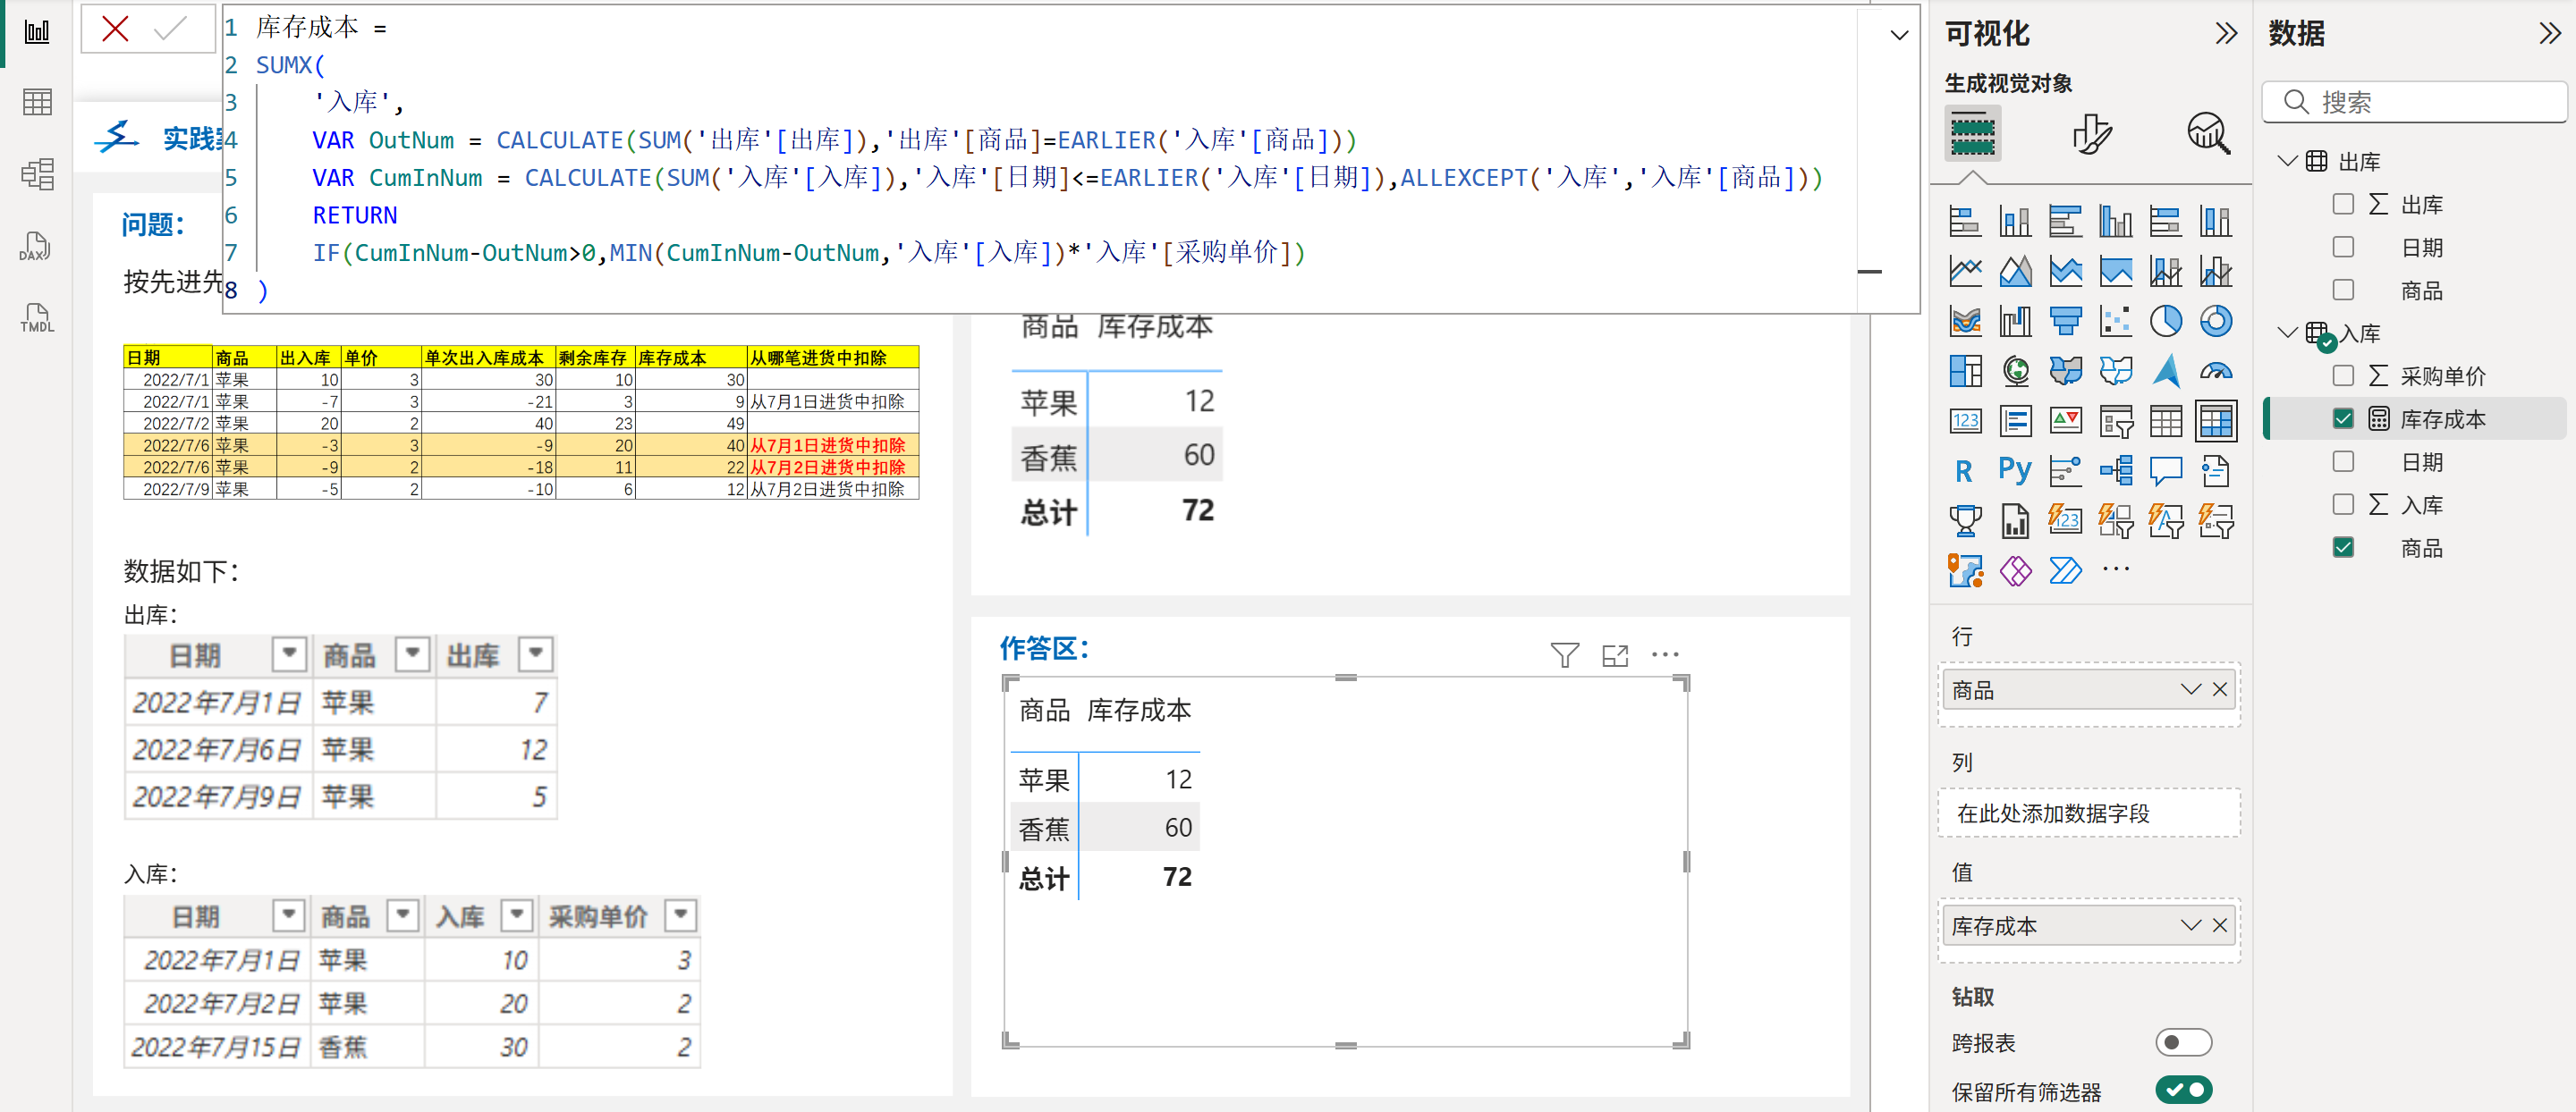Expand the formula bar chevron
The height and width of the screenshot is (1112, 2576).
pyautogui.click(x=1898, y=35)
